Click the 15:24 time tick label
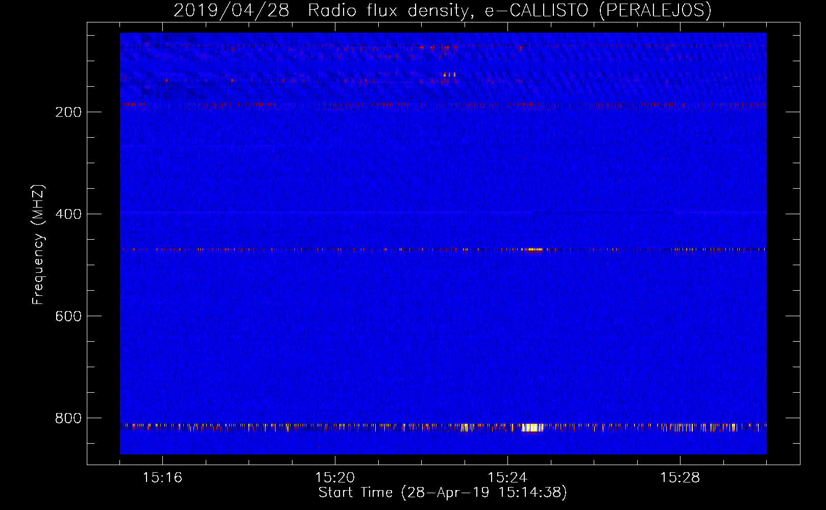 pyautogui.click(x=507, y=478)
